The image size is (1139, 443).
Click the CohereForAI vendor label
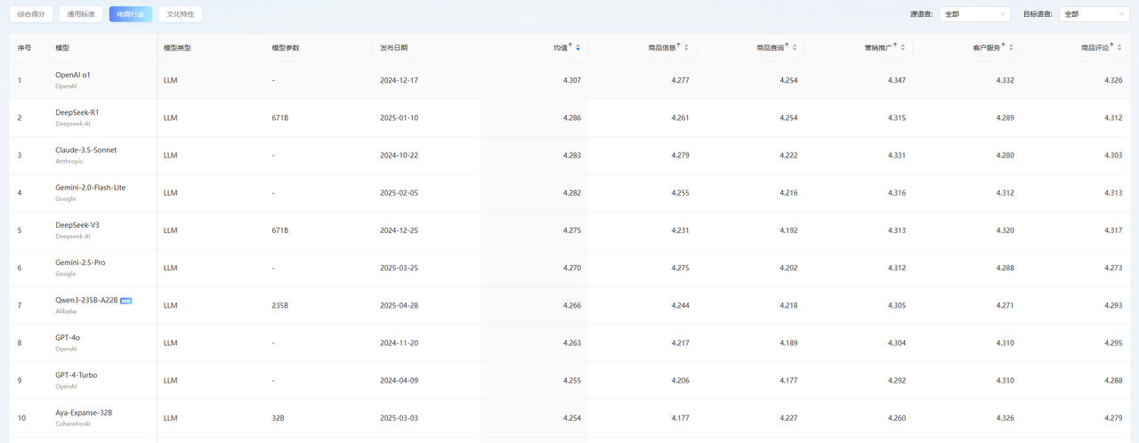point(73,423)
